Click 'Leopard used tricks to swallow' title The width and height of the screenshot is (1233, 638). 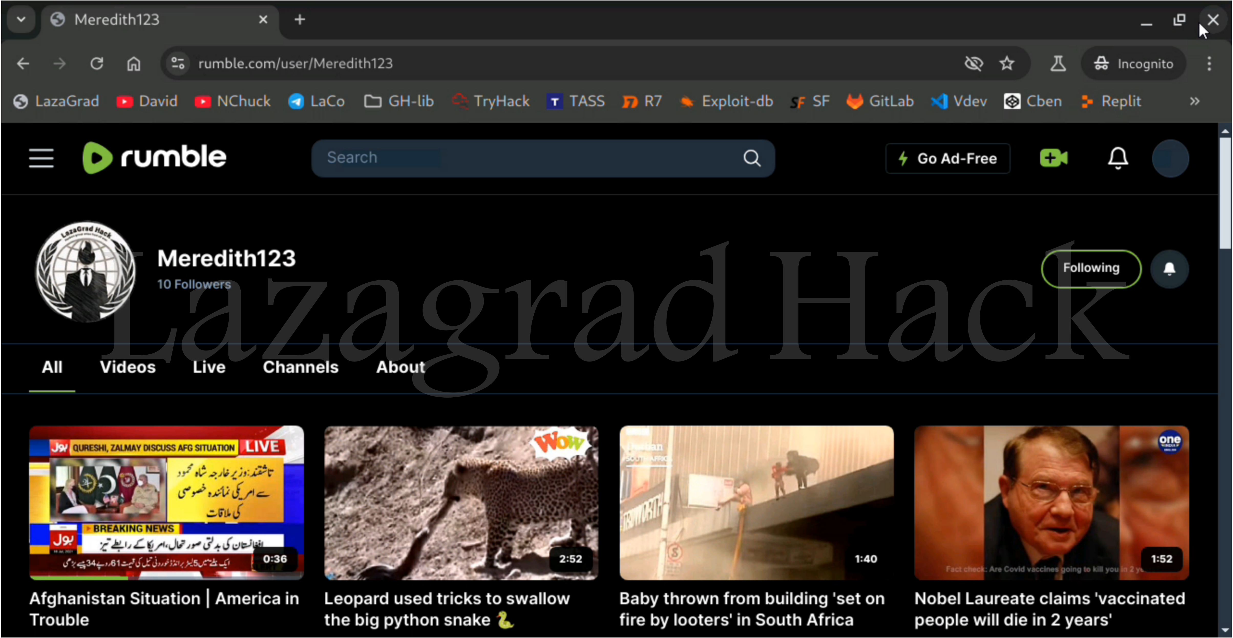pos(447,609)
